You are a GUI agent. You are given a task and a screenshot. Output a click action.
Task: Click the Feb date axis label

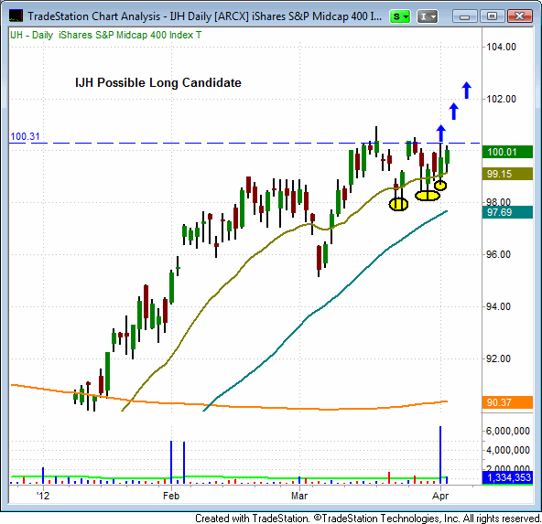pos(171,496)
